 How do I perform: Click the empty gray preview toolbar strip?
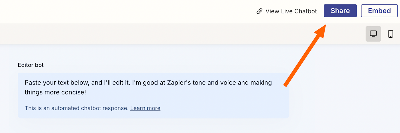171,34
